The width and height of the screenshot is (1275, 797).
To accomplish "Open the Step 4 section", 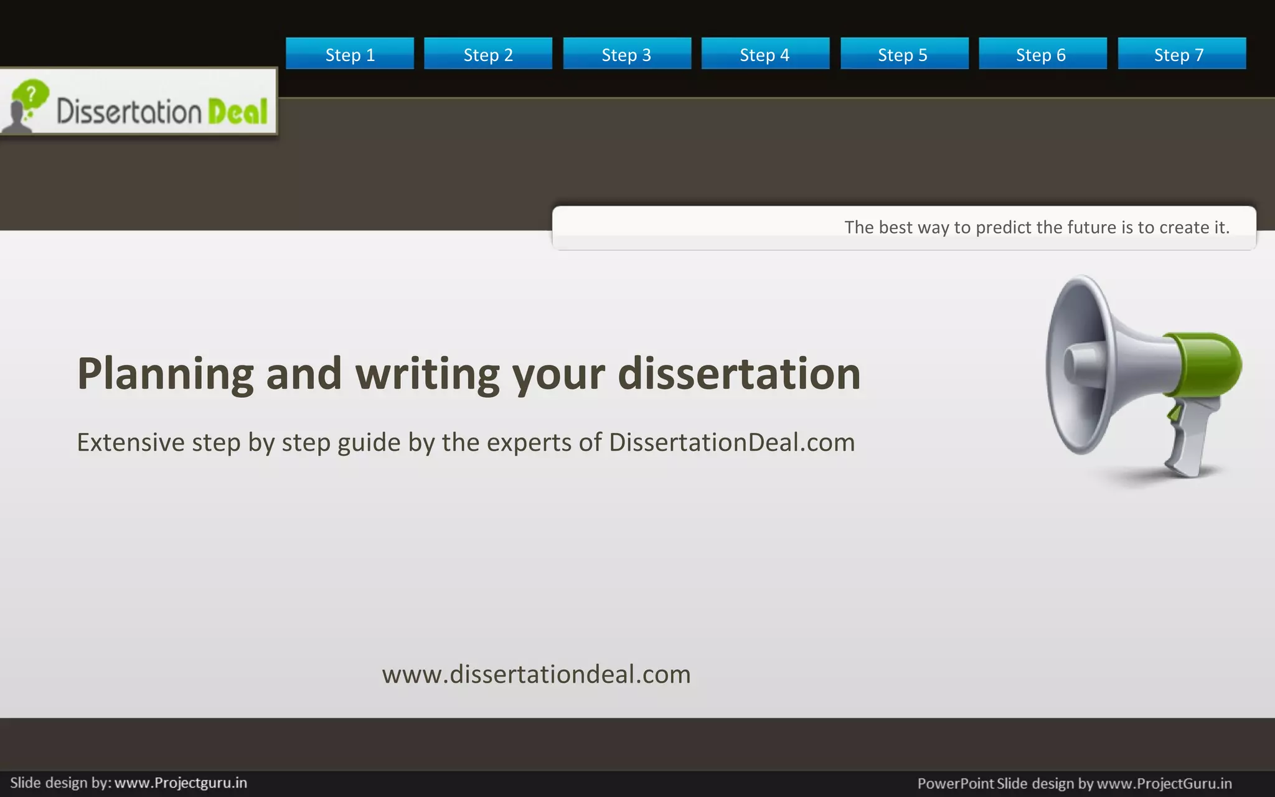I will [765, 54].
